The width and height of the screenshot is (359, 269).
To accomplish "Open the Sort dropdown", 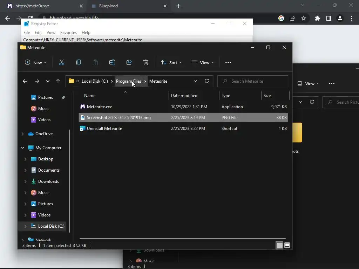I will [171, 62].
